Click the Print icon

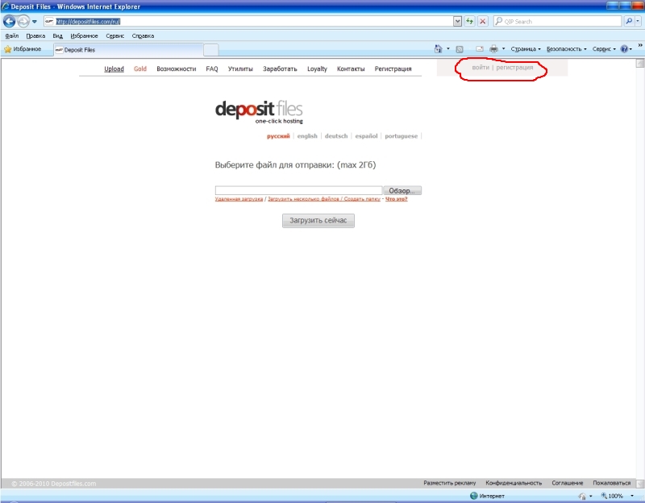pos(493,49)
